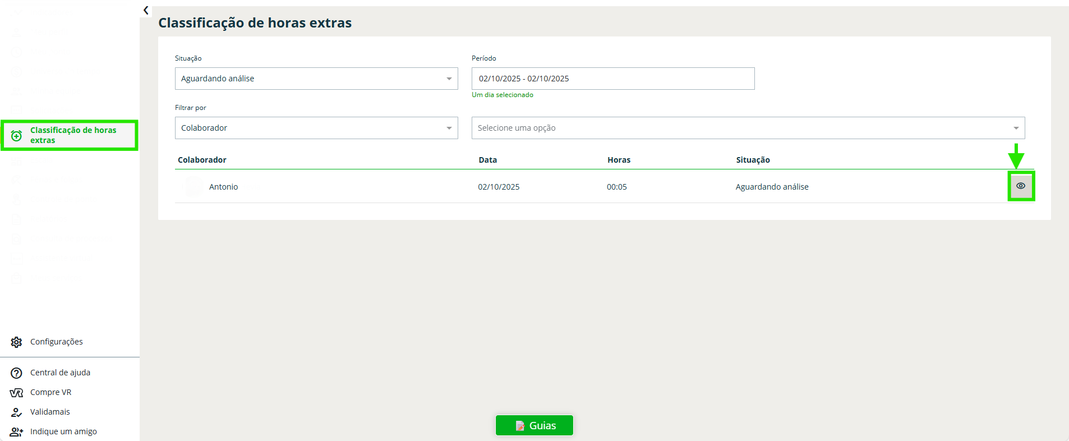
Task: Expand the Filtrar por Colaborador dropdown
Action: 316,128
